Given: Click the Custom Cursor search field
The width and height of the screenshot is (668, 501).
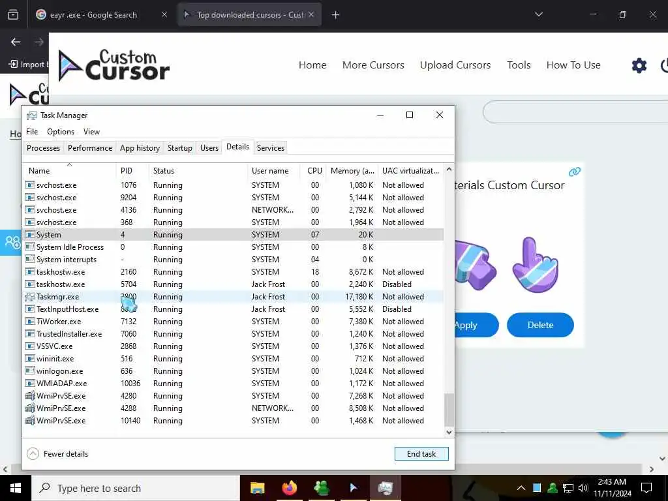Looking at the screenshot, I should coord(575,112).
